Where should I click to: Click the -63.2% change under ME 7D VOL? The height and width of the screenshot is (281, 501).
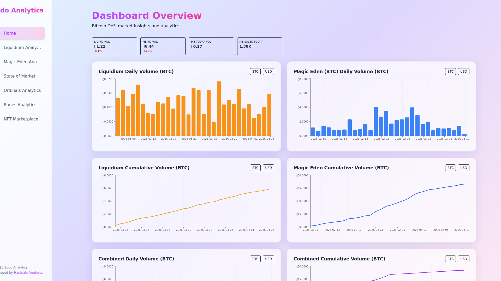click(147, 51)
